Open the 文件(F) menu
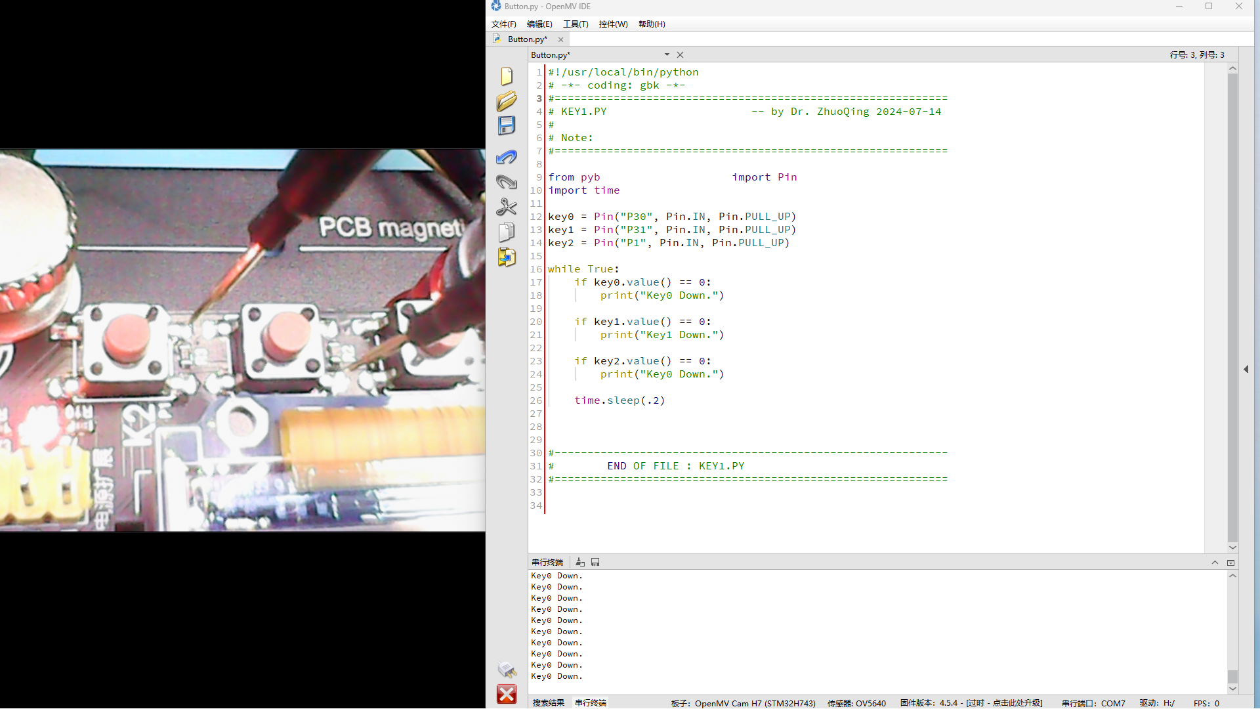1260x709 pixels. click(x=503, y=24)
